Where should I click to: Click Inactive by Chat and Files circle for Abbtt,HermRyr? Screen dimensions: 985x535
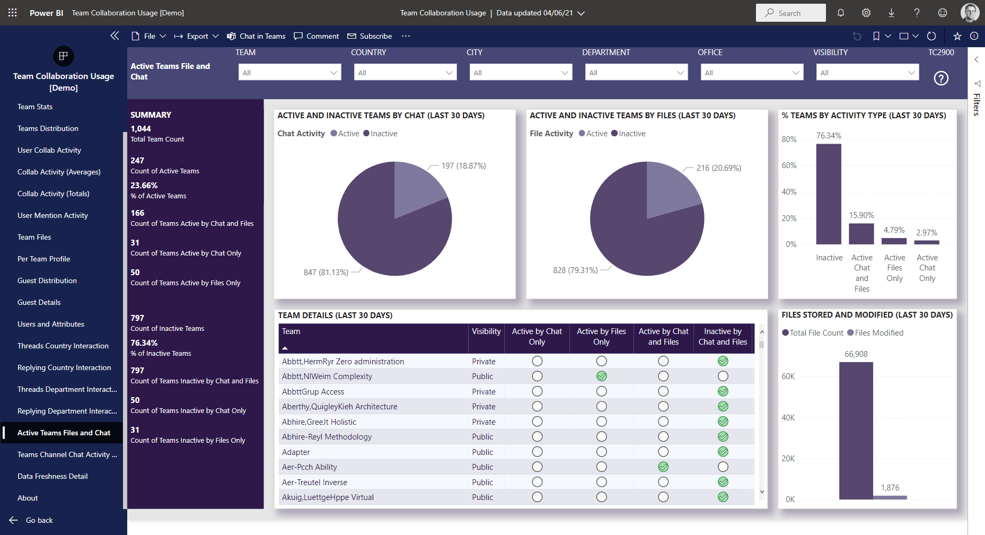[723, 361]
